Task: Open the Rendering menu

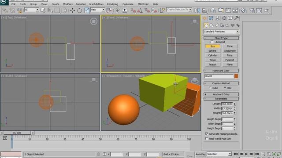Action: point(112,4)
